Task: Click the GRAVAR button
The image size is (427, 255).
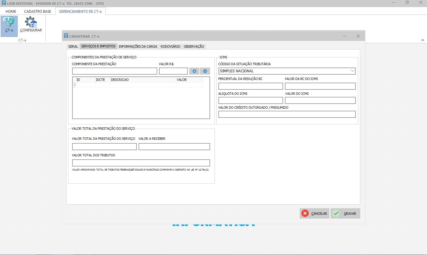Action: point(345,214)
